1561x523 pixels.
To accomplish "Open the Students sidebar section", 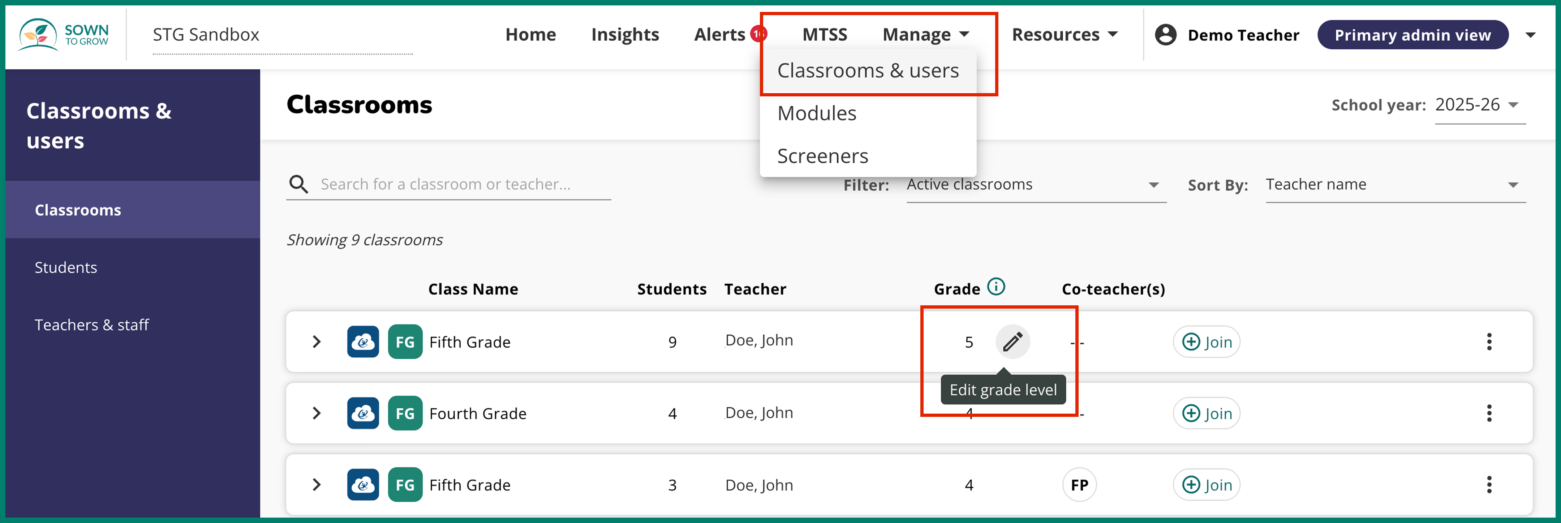I will (x=65, y=267).
